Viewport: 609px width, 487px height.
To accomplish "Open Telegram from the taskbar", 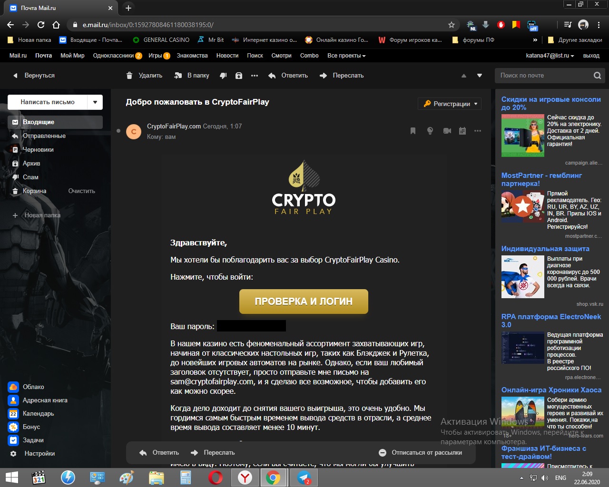I will 304,477.
